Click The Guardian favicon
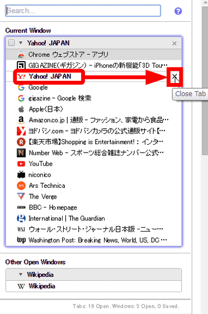 [x=21, y=218]
